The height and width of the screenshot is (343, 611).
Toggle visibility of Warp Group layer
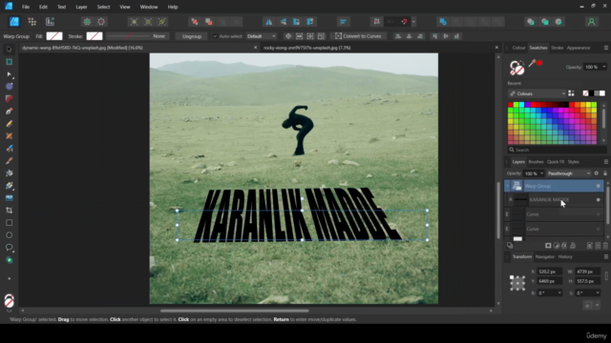(599, 186)
